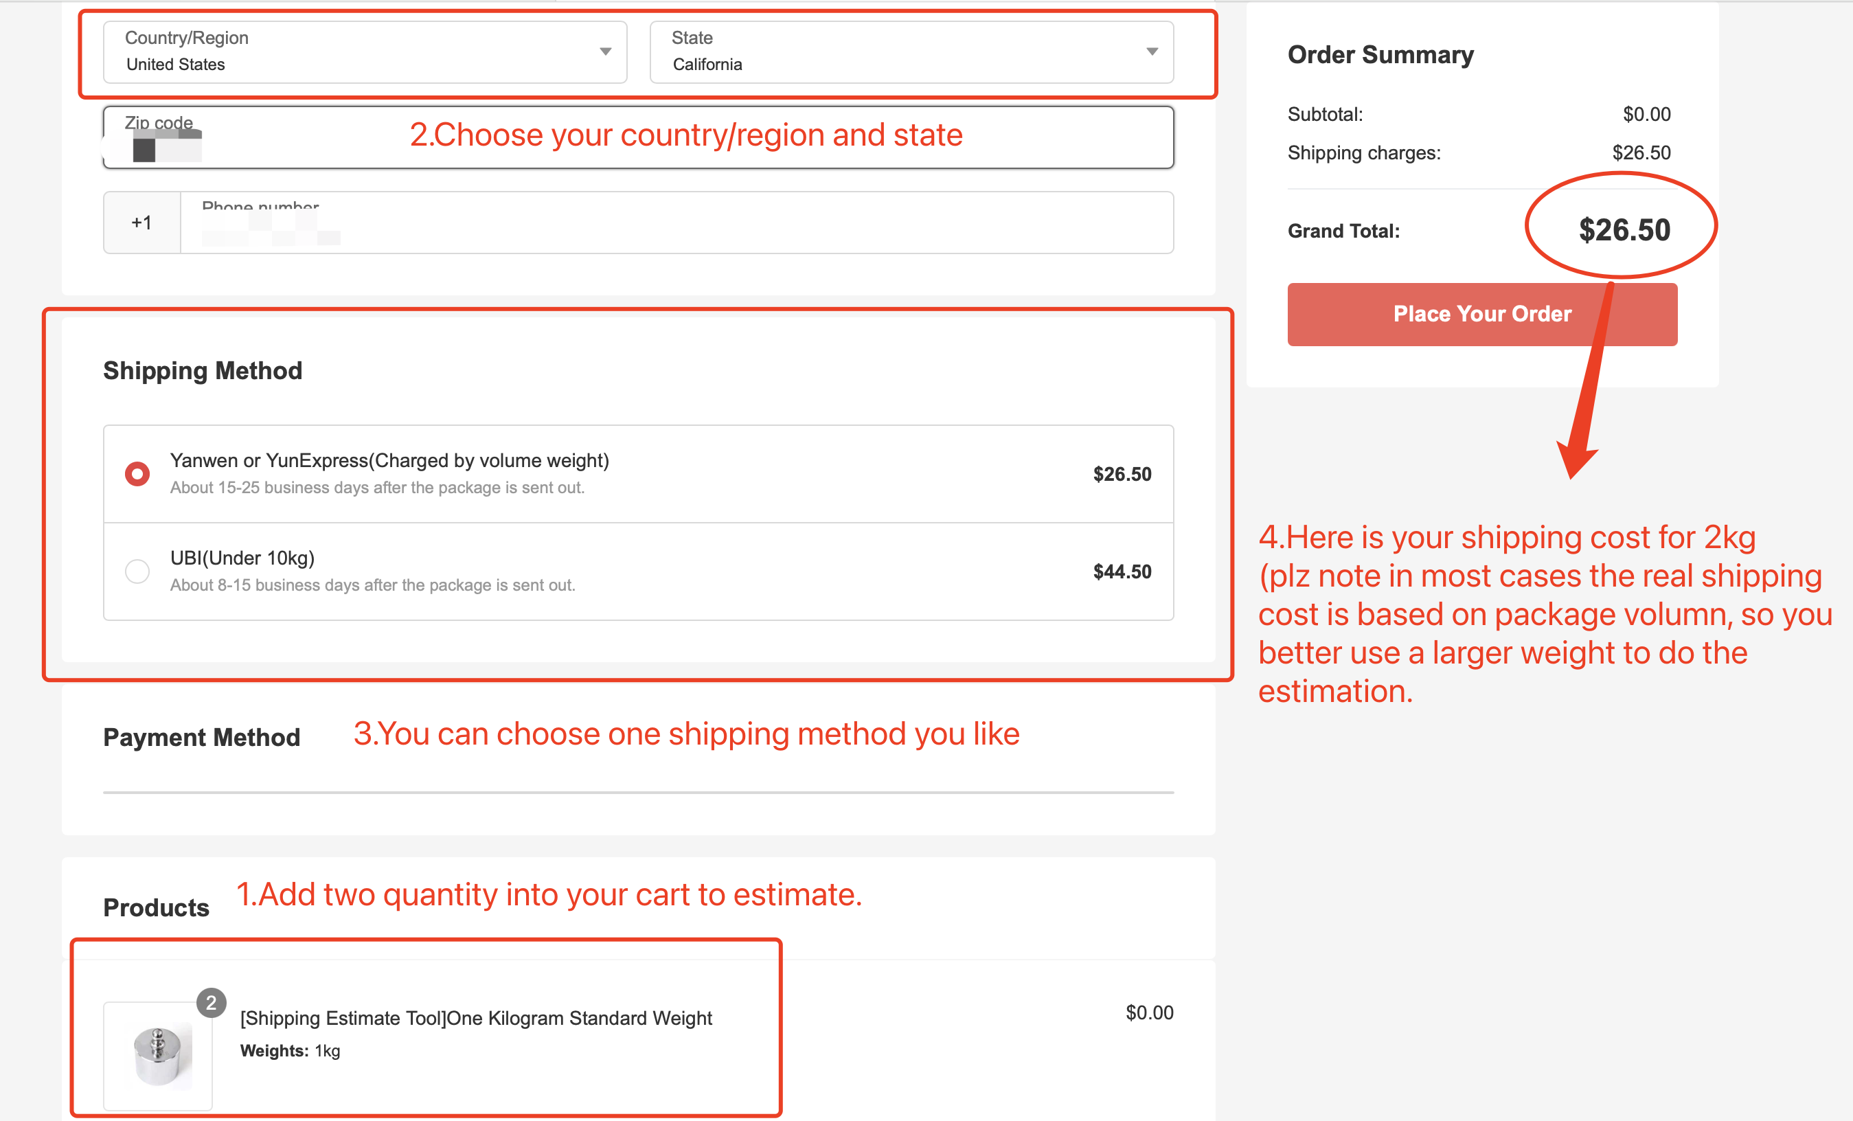Click the Grand Total $26.50 amount

1624,229
